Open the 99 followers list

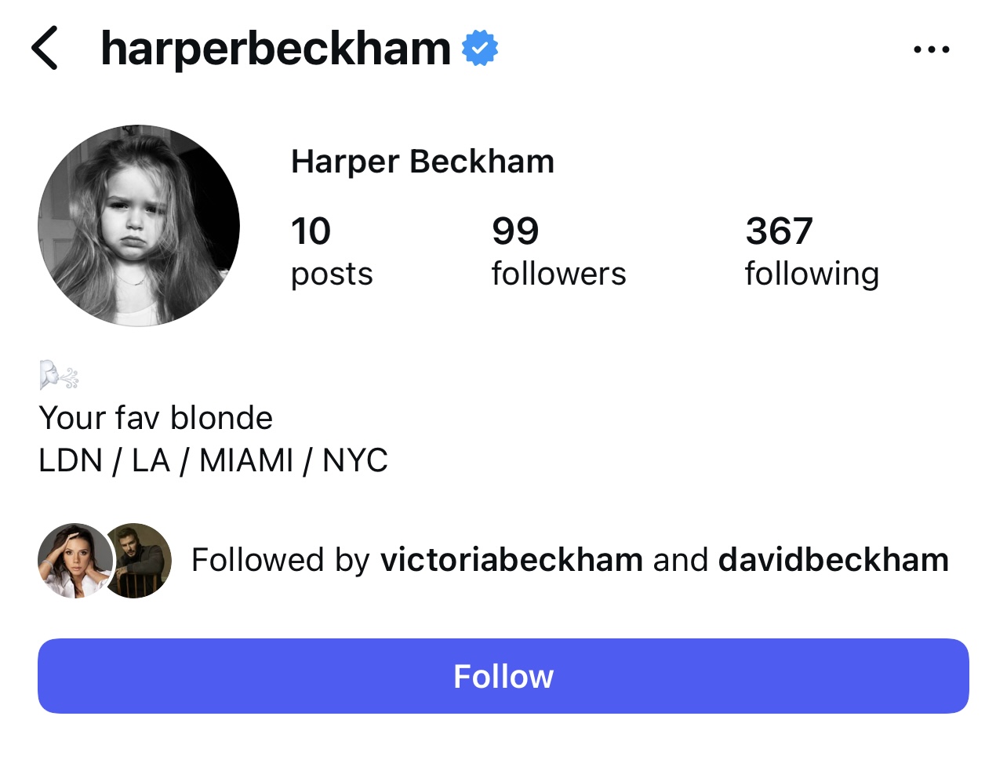pyautogui.click(x=558, y=251)
